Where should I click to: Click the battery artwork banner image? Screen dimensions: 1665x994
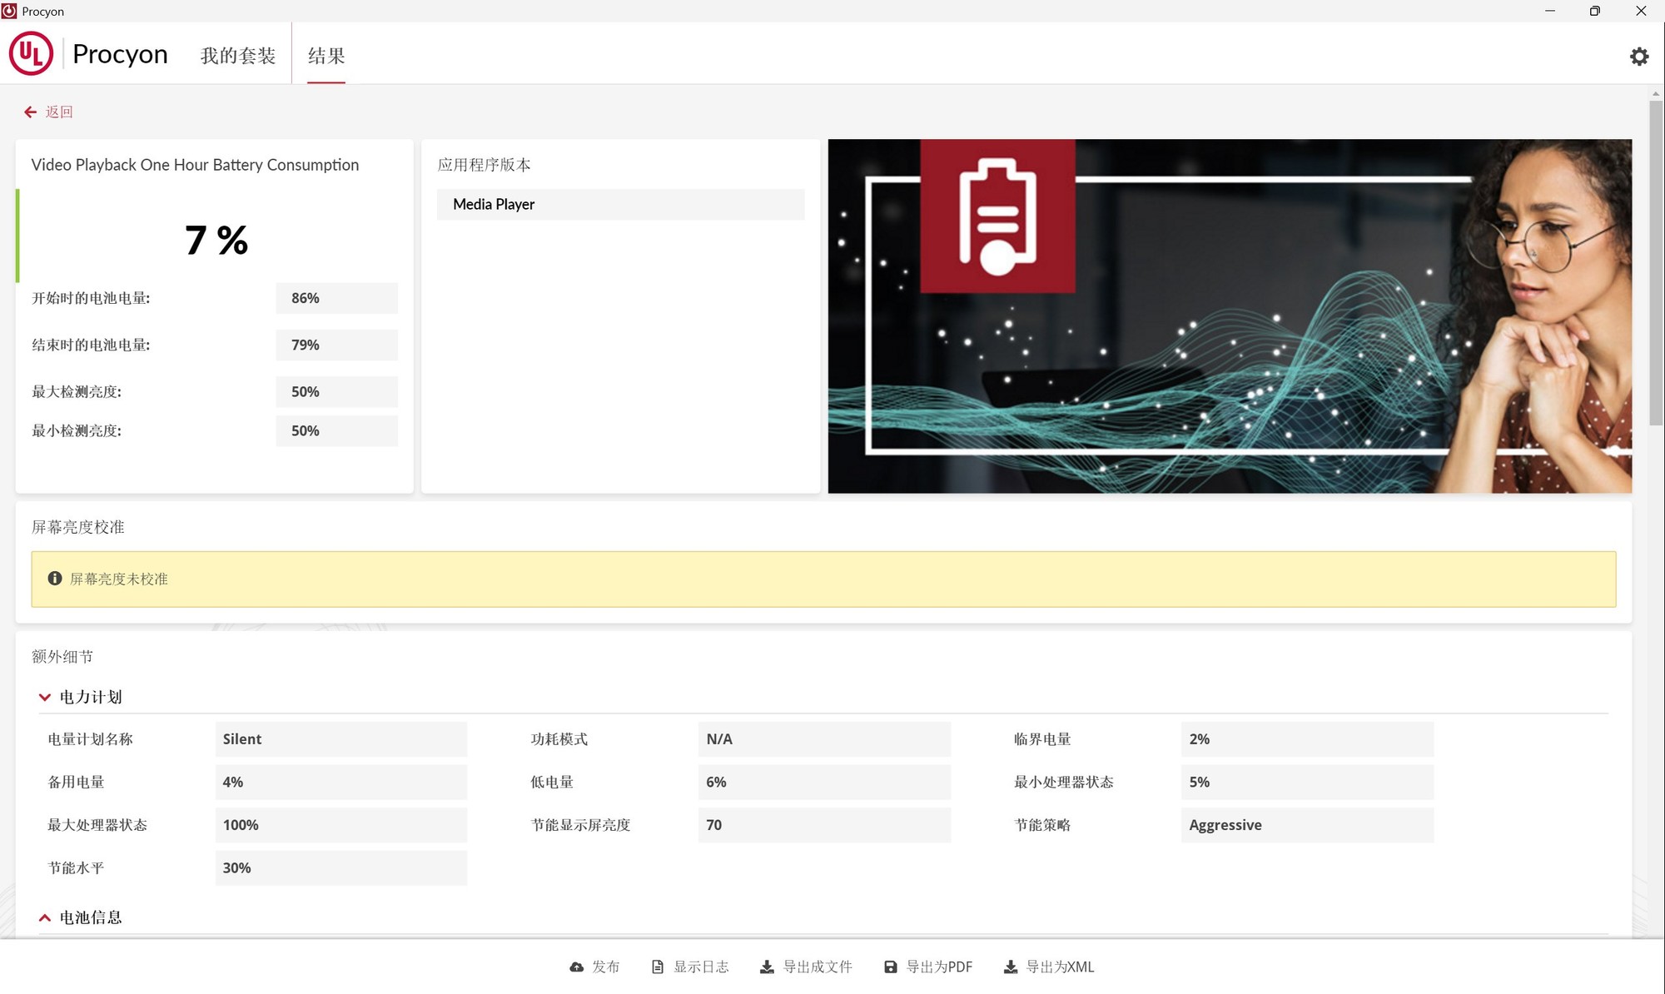(x=1230, y=316)
